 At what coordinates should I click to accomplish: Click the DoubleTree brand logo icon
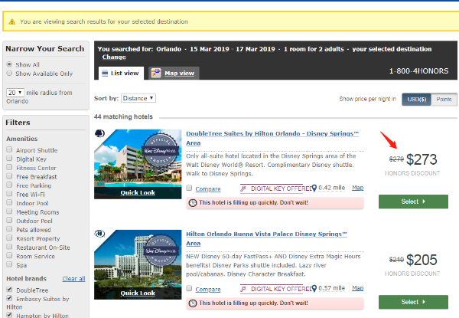pyautogui.click(x=99, y=133)
